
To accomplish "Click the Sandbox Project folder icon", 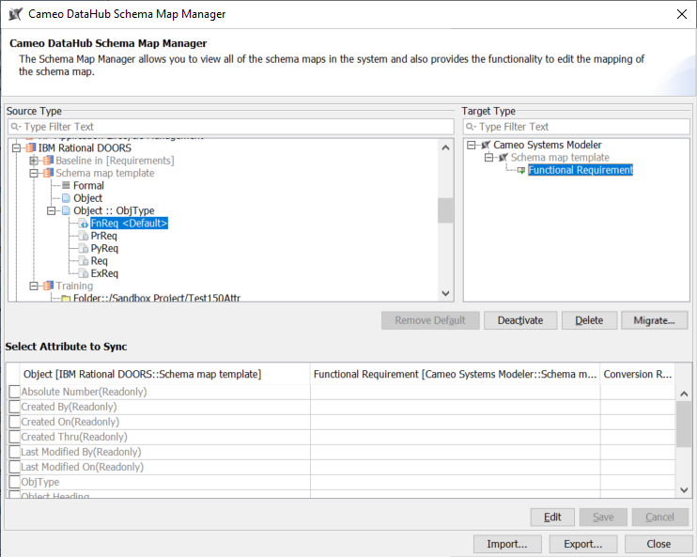I will 66,299.
